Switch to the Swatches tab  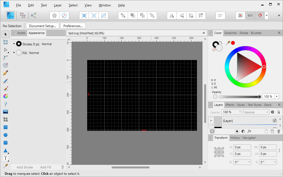pos(230,33)
